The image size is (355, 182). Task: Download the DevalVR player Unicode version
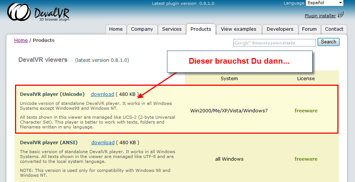tap(102, 94)
